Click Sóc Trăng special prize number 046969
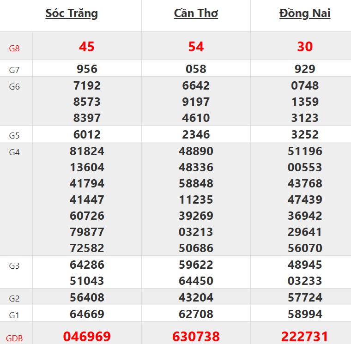Image resolution: width=351 pixels, height=344 pixels. point(87,336)
